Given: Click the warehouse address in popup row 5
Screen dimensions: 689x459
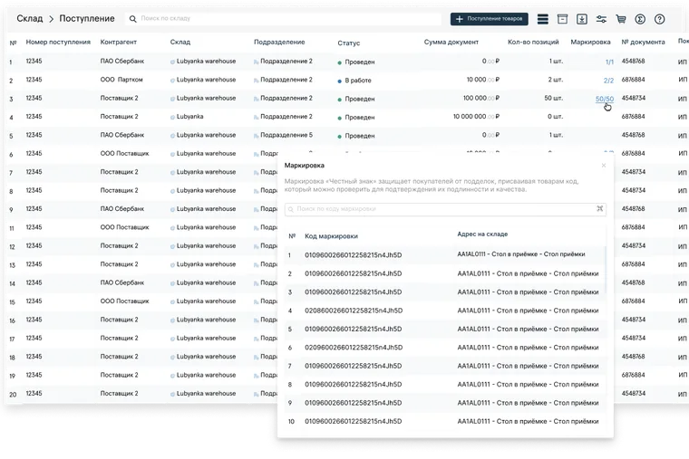Looking at the screenshot, I should click(x=528, y=329).
